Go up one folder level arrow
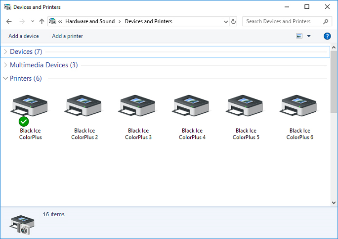 pyautogui.click(x=42, y=21)
